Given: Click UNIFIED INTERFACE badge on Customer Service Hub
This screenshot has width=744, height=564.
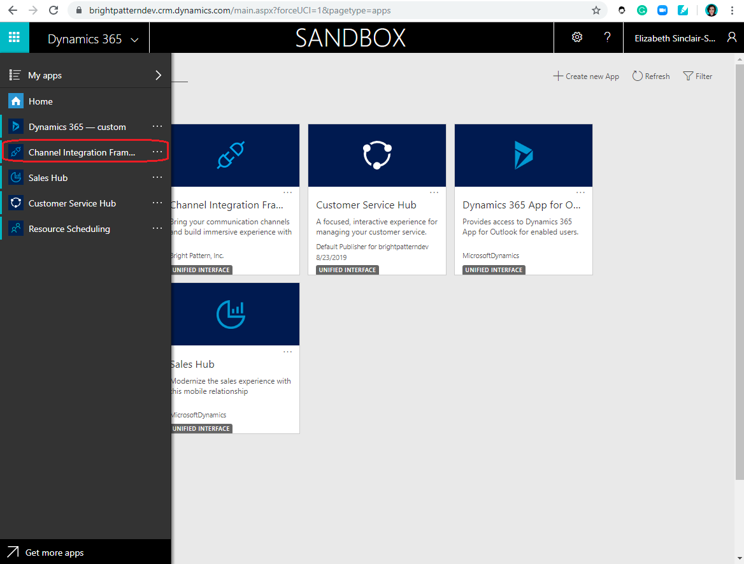Looking at the screenshot, I should (347, 270).
